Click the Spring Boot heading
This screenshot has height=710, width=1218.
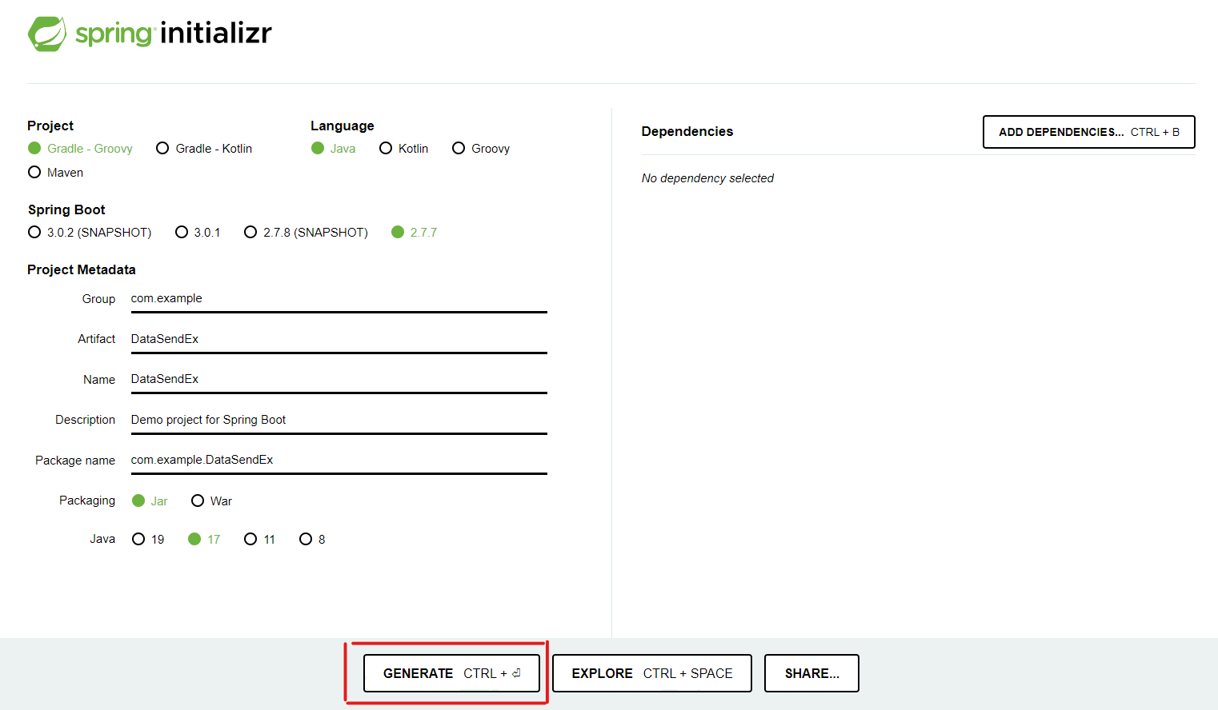66,209
